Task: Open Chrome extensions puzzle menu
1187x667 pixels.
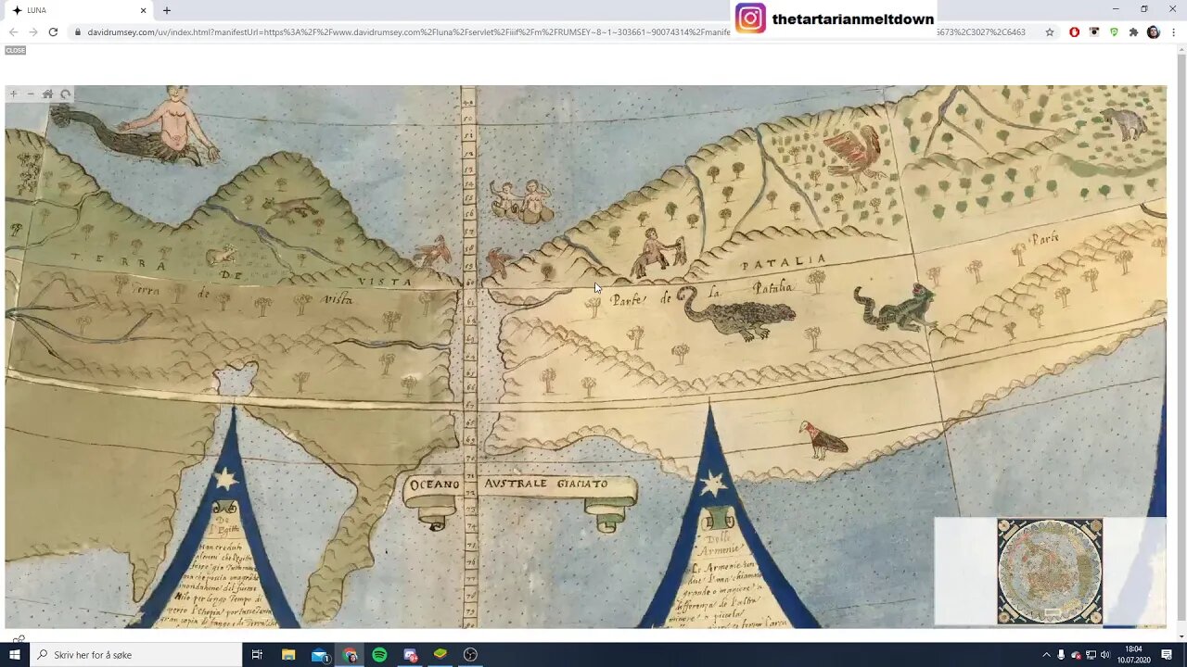Action: pos(1133,31)
